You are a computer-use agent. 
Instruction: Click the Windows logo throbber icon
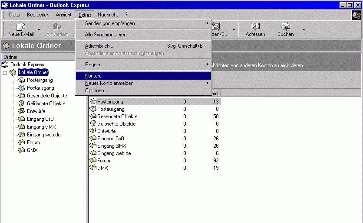[356, 15]
